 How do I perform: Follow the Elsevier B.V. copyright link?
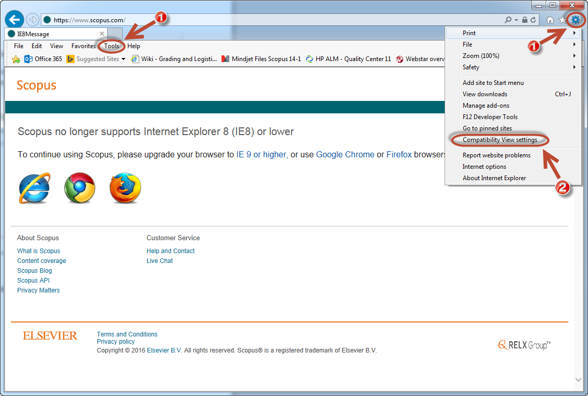[165, 350]
